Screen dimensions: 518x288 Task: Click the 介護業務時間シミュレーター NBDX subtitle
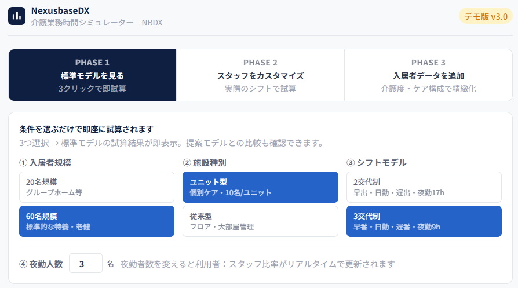click(97, 23)
